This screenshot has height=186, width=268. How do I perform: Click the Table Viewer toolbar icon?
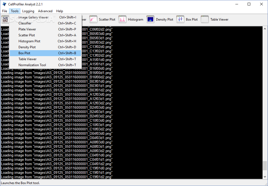click(205, 20)
